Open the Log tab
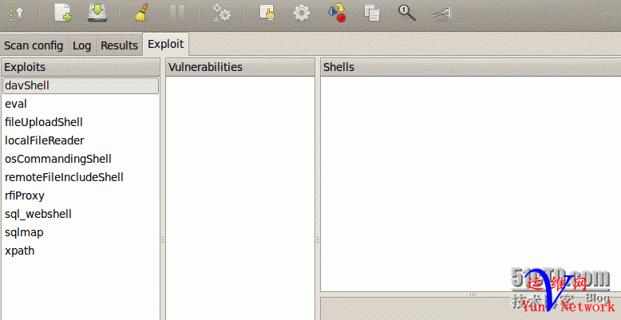The image size is (621, 320). click(82, 45)
